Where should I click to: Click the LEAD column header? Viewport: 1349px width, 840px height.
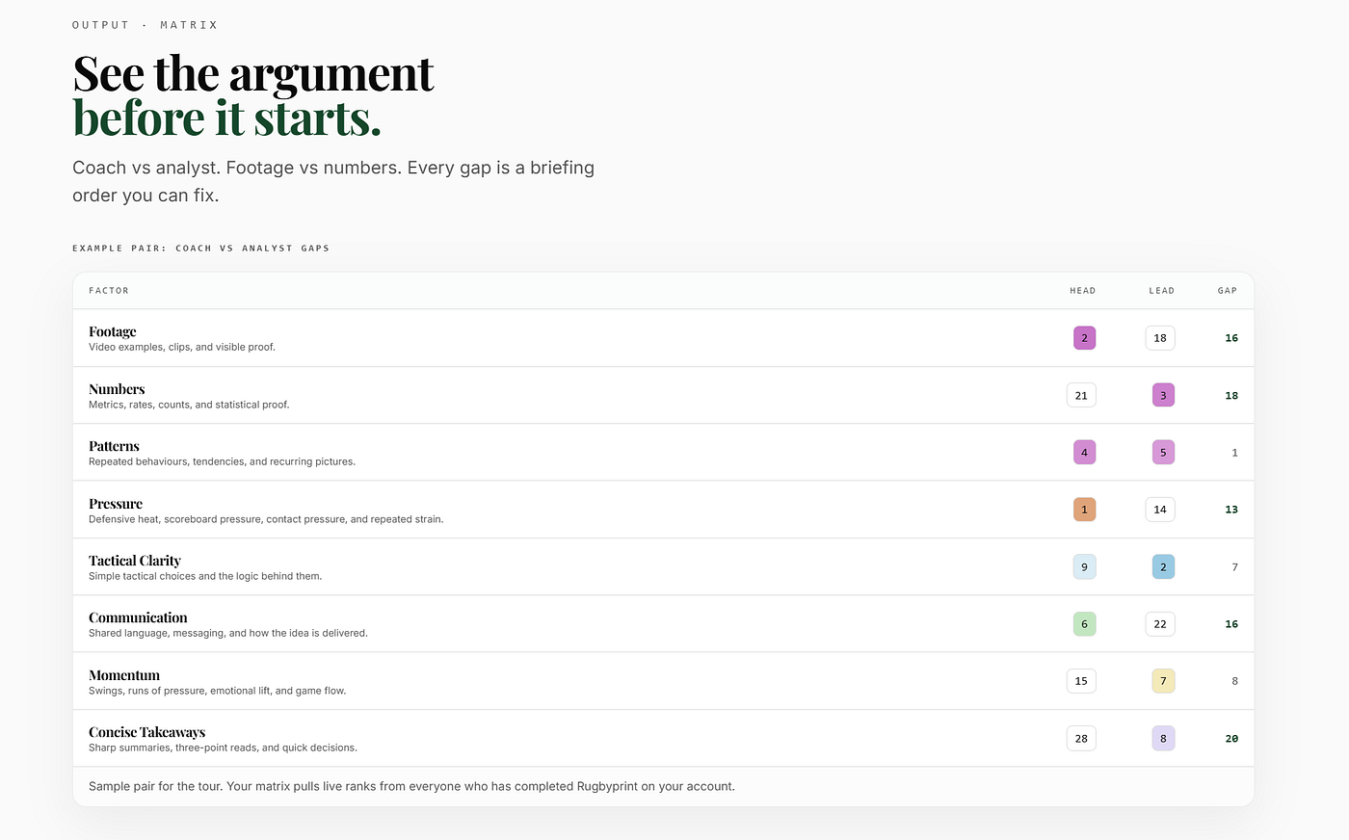[x=1161, y=291]
